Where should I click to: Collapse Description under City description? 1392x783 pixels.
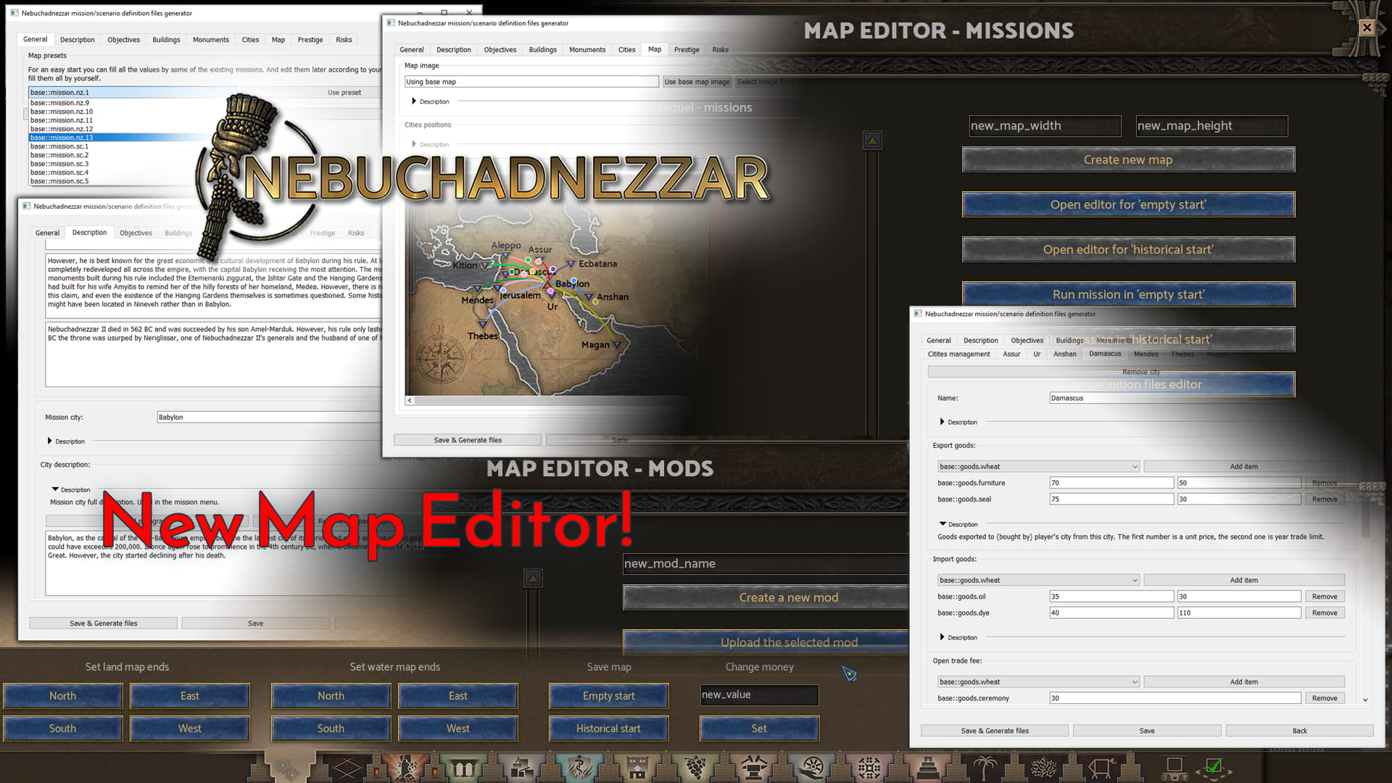pos(71,489)
